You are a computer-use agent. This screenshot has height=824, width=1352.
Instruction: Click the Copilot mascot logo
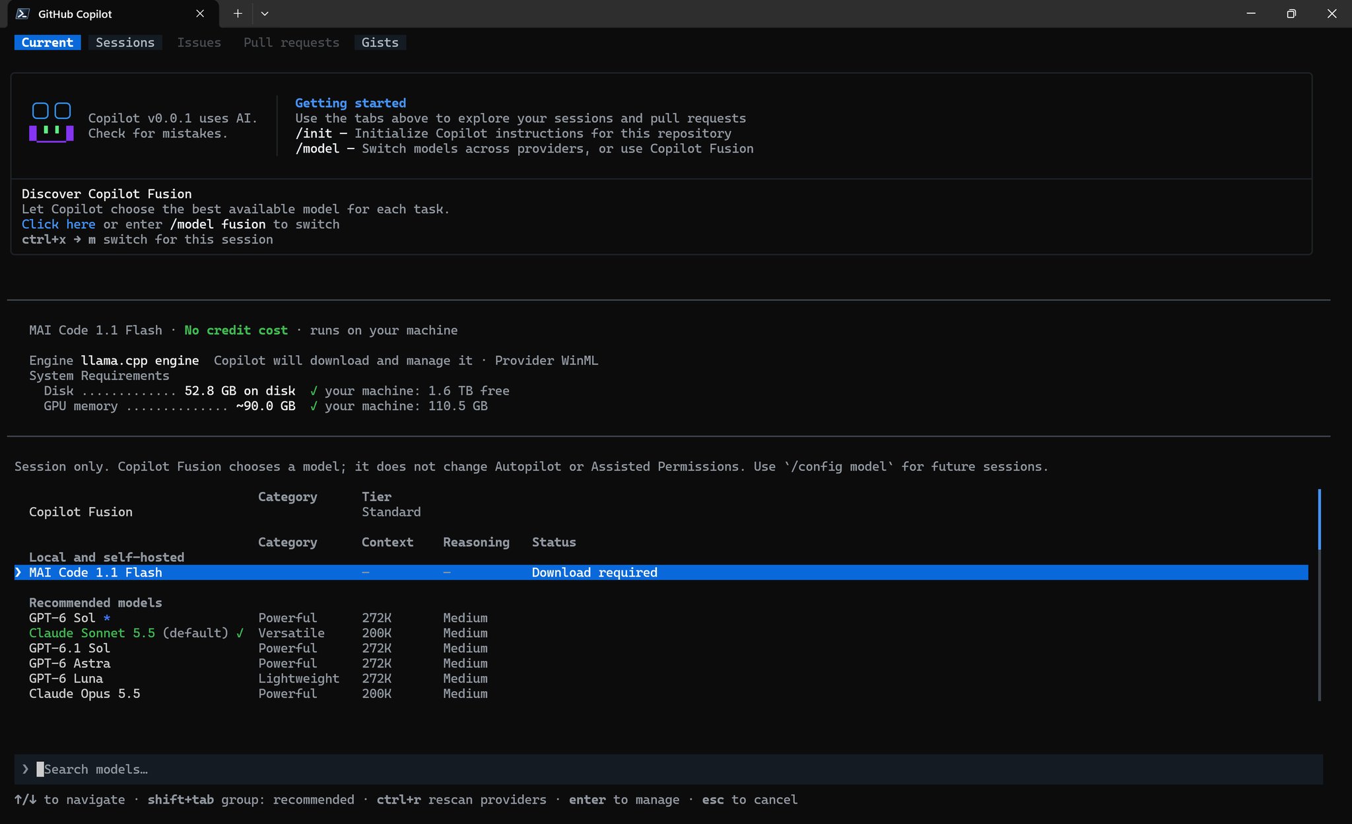pyautogui.click(x=51, y=122)
